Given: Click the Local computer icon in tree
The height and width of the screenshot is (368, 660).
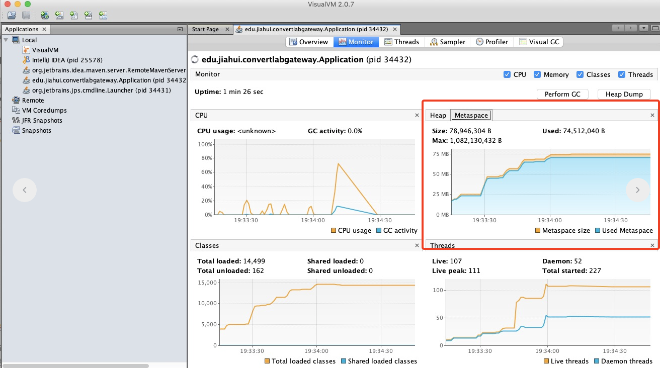Looking at the screenshot, I should [x=16, y=40].
